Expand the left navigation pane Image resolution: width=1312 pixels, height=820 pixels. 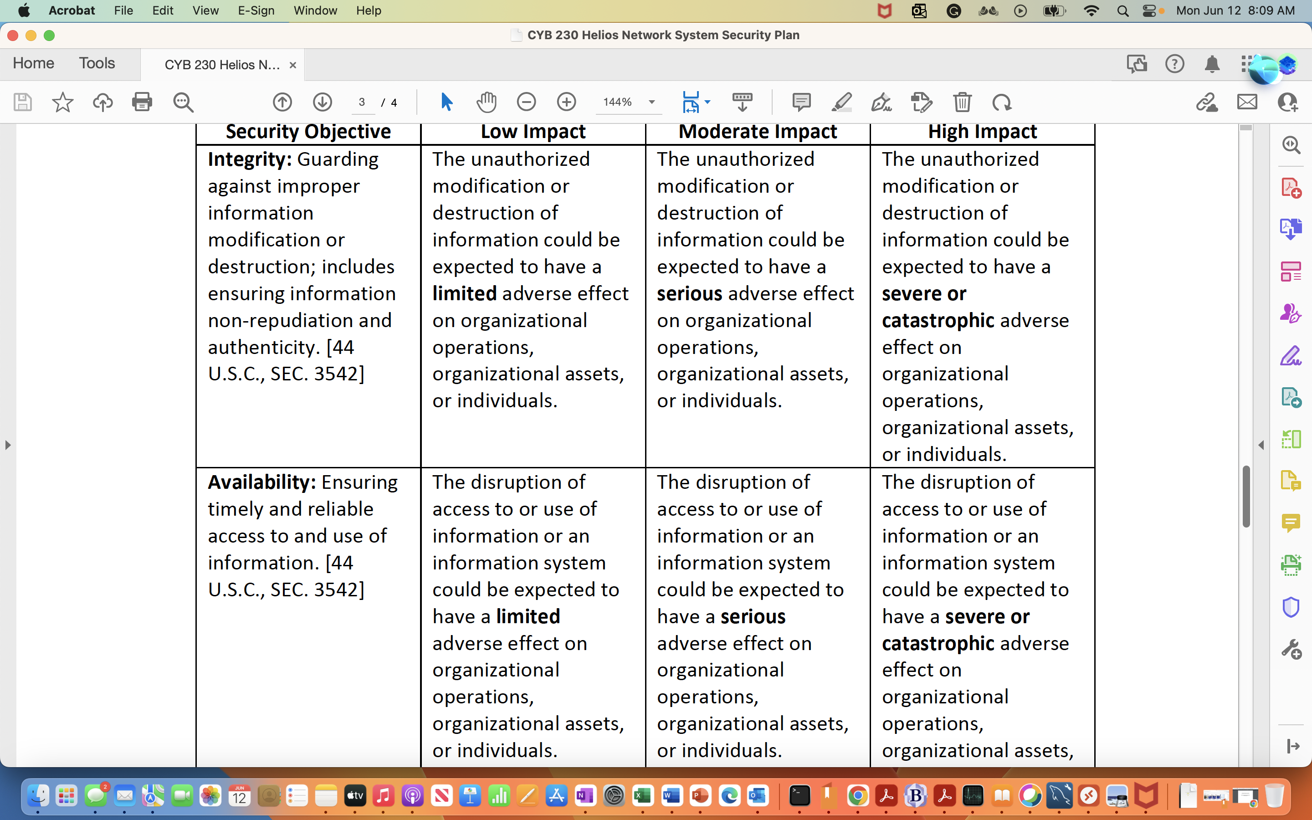pyautogui.click(x=8, y=445)
